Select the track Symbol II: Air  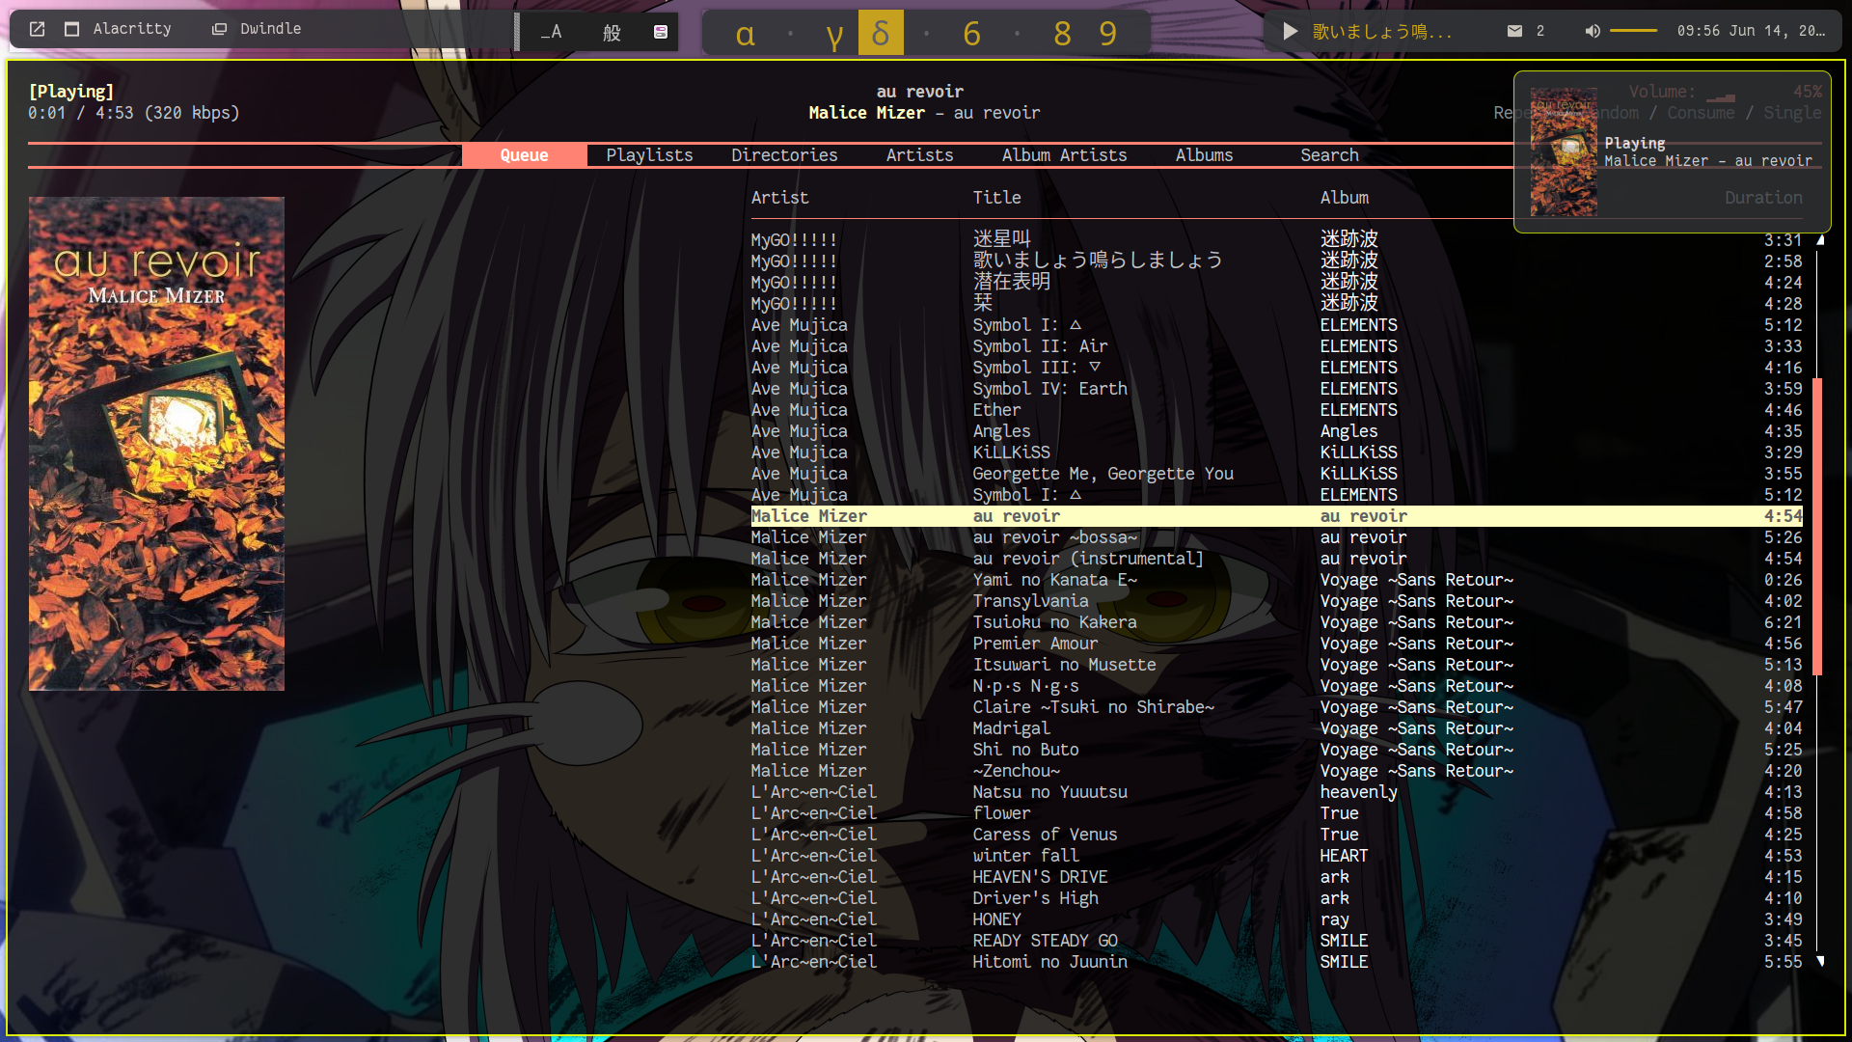1276,346
